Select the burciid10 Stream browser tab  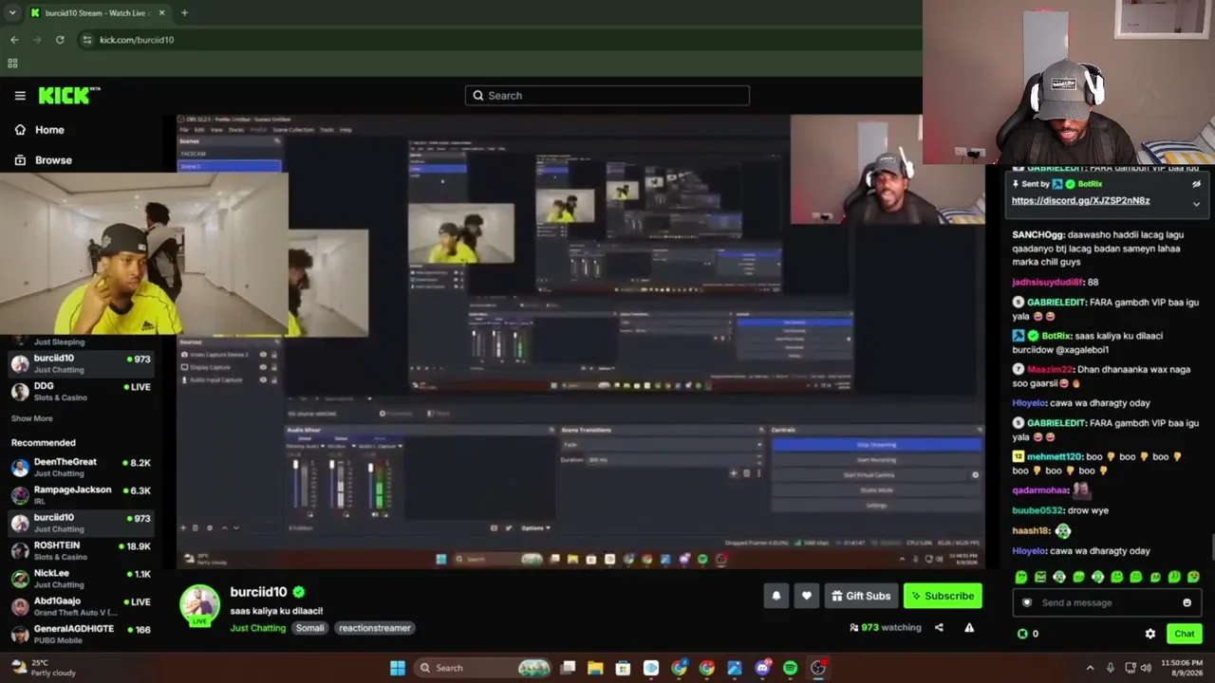tap(97, 13)
